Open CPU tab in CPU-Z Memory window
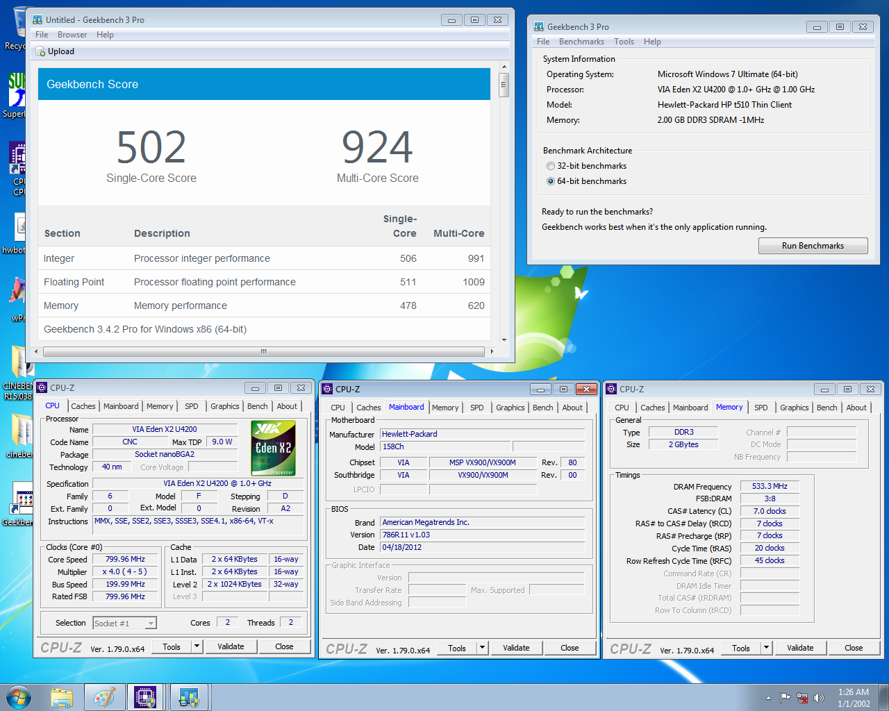The image size is (889, 711). 622,408
